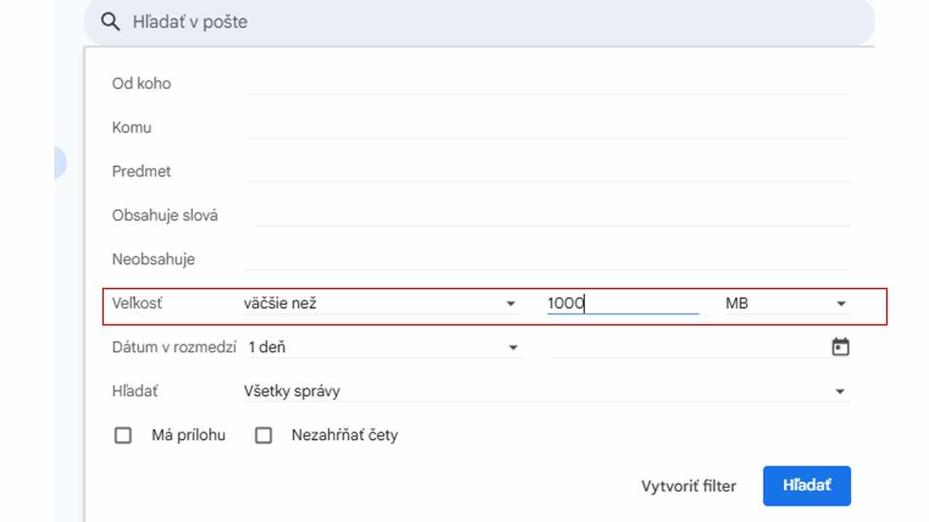Click the Nezahŕňať čety label text
This screenshot has height=522, width=929.
point(345,435)
